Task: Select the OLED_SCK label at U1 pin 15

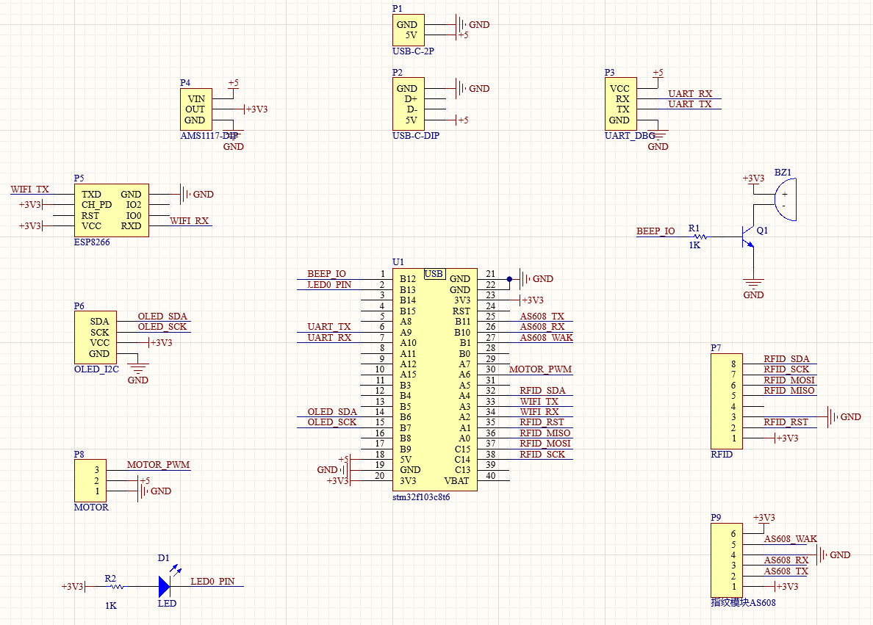Action: [332, 422]
